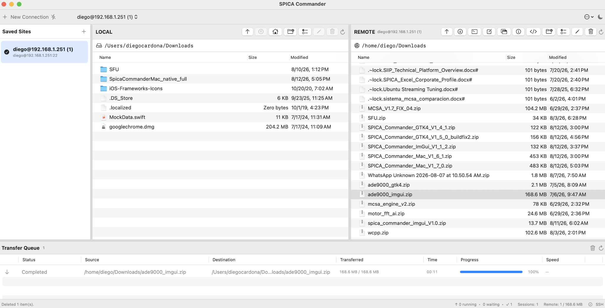Click the REMOTE rename pencil icon
The height and width of the screenshot is (308, 605).
tap(577, 32)
